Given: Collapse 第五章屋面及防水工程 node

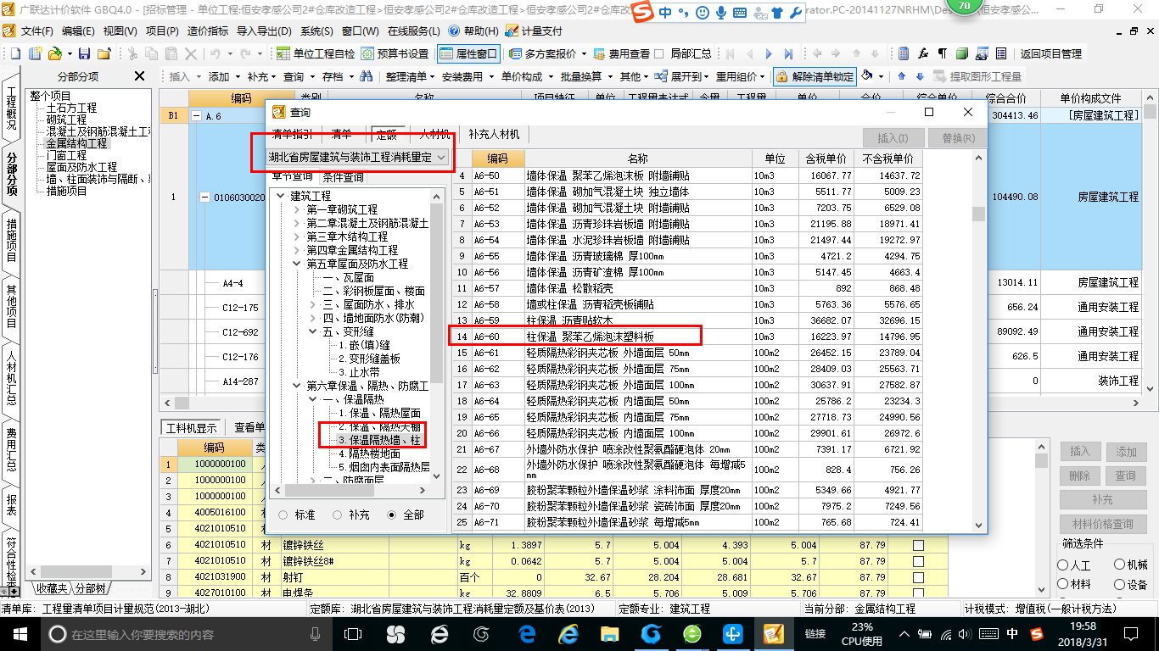Looking at the screenshot, I should pos(296,264).
